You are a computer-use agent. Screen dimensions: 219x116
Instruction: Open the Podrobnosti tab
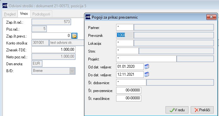click(x=41, y=14)
